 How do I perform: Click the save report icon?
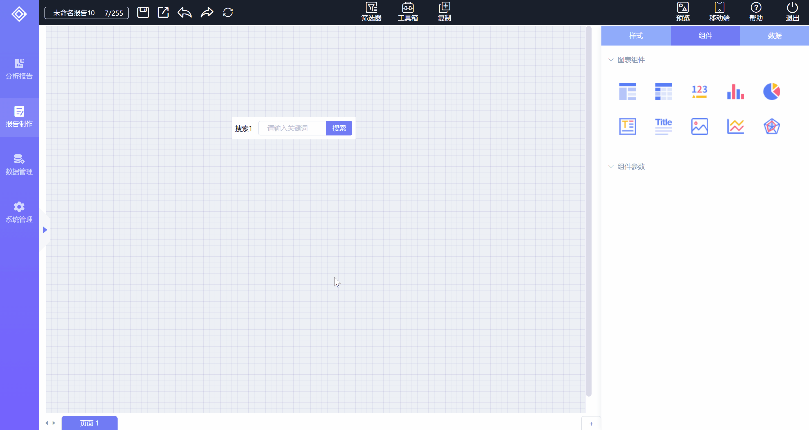click(x=143, y=13)
